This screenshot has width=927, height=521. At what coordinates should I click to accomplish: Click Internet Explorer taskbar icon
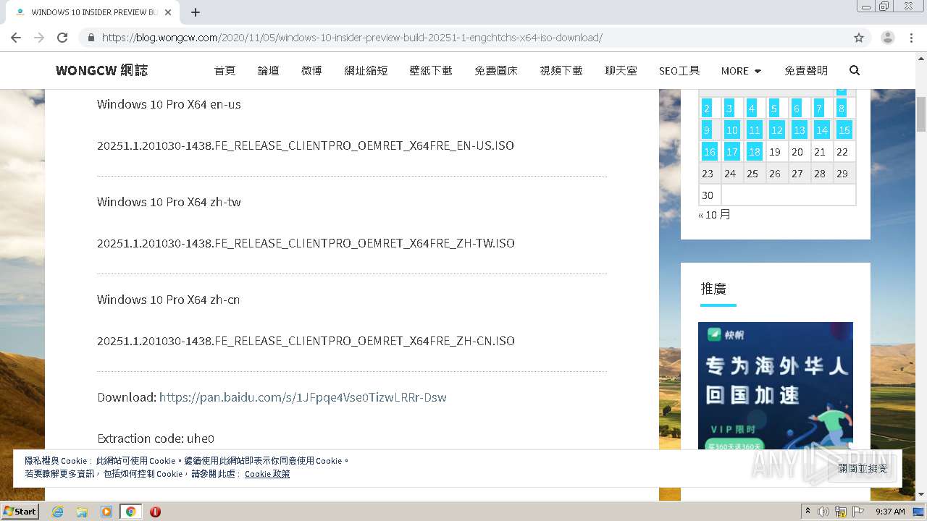pos(57,512)
